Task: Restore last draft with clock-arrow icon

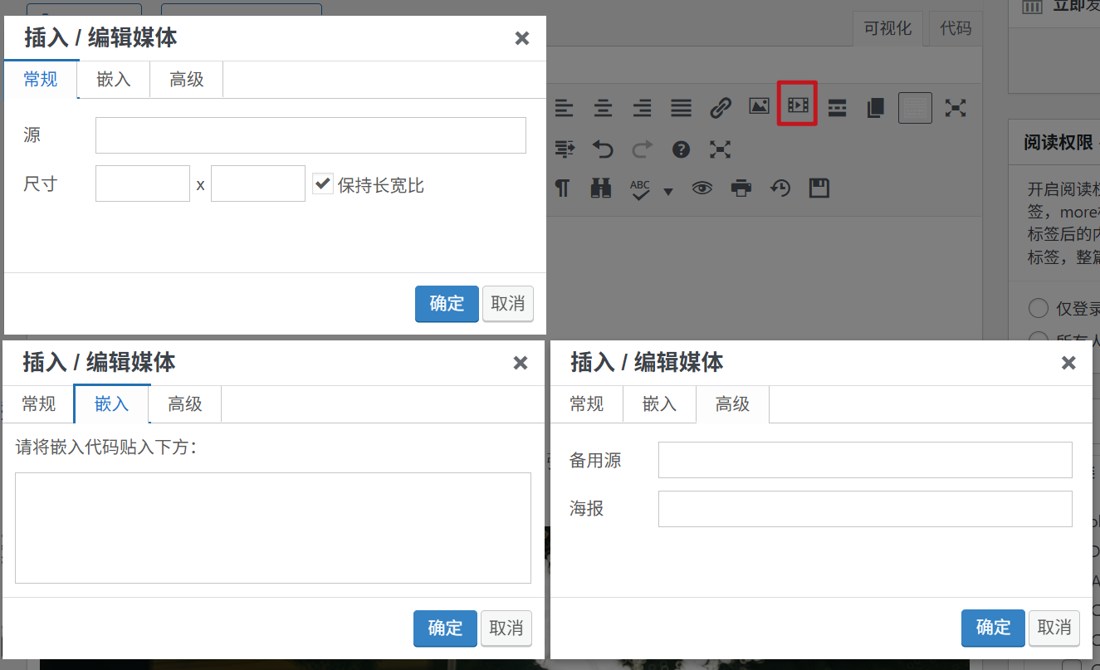Action: click(x=780, y=188)
